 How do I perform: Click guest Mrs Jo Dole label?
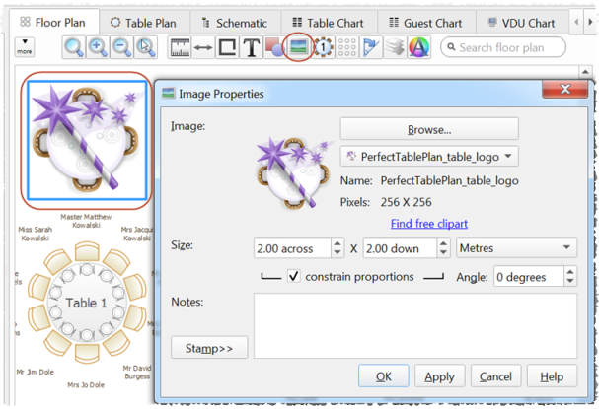pos(86,384)
